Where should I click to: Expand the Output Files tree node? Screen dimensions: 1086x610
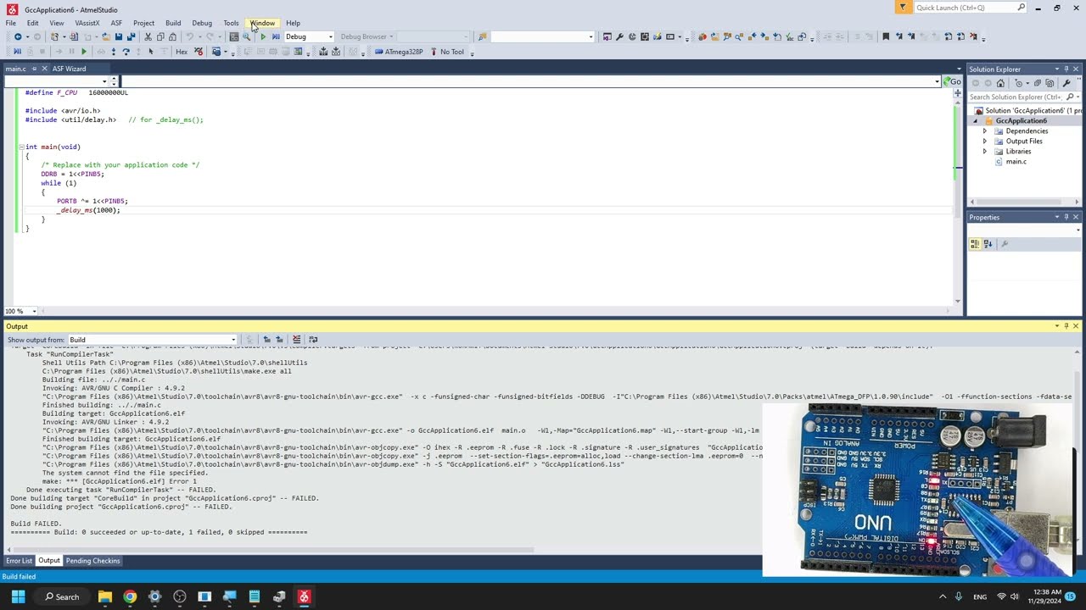click(985, 141)
